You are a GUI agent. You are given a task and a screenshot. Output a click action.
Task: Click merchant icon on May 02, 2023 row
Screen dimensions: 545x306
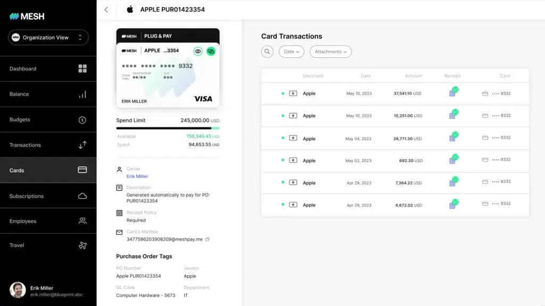(293, 160)
